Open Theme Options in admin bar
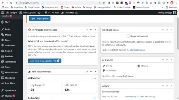Viewport: 179px width, 100px height. coord(27,13)
